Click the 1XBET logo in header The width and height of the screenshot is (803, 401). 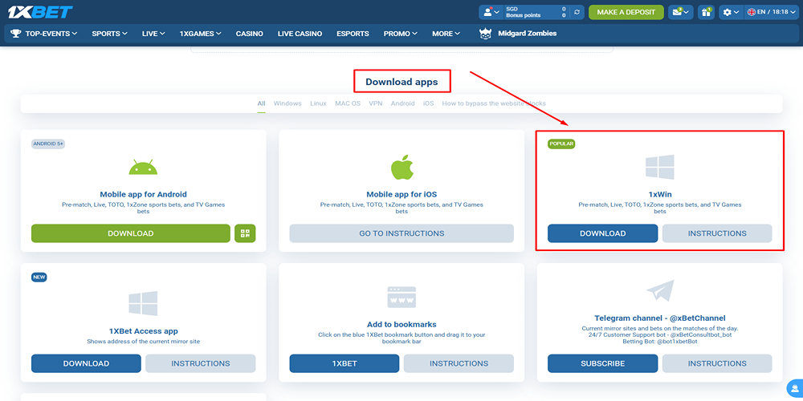[42, 11]
